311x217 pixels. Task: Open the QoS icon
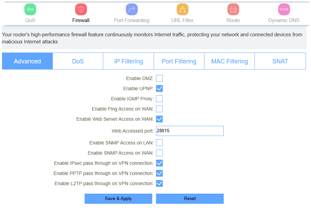tap(30, 9)
